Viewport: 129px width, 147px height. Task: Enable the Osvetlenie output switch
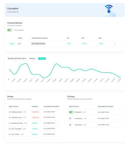[71, 118]
